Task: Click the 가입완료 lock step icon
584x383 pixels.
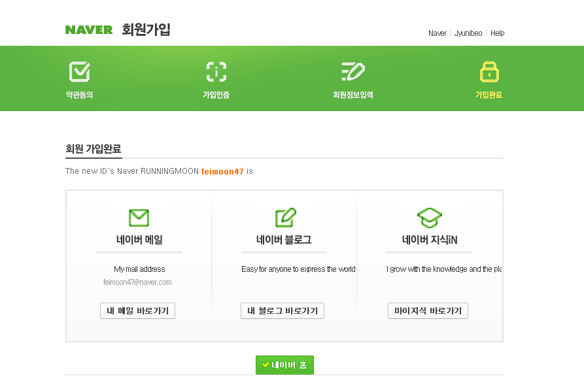Action: [x=489, y=71]
